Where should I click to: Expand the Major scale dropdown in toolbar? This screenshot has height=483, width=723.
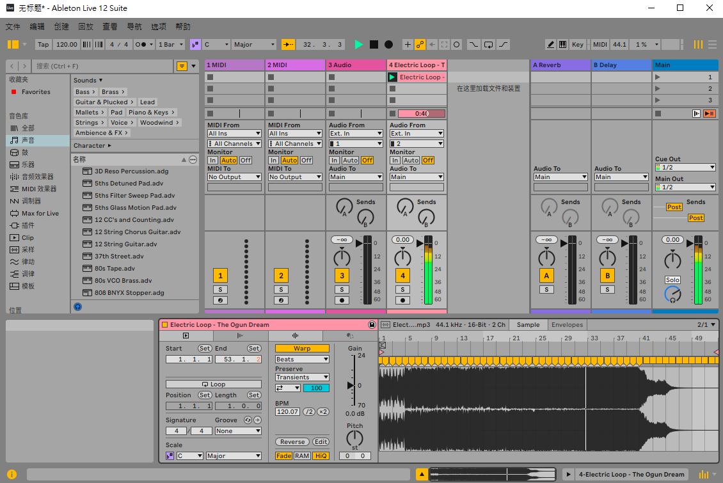point(254,44)
